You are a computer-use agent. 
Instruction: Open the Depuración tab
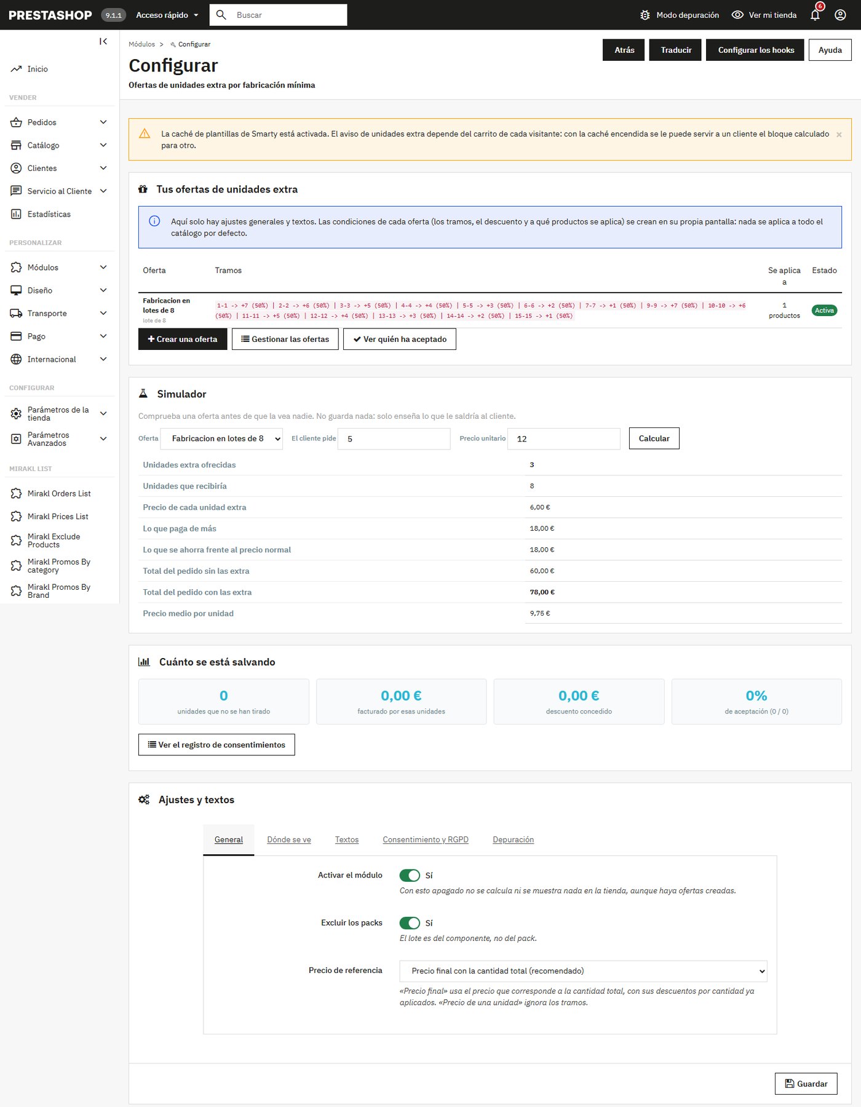click(514, 839)
